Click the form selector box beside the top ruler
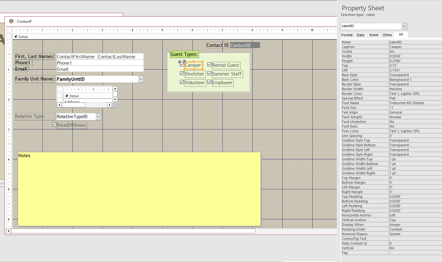442x262 pixels. (x=9, y=30)
